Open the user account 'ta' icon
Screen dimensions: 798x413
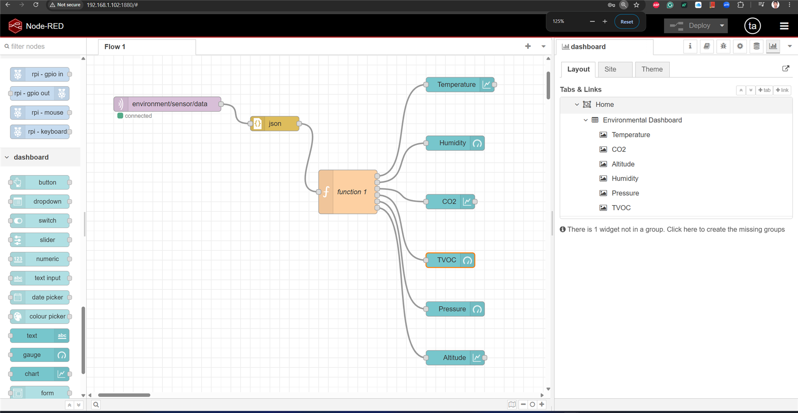point(752,26)
